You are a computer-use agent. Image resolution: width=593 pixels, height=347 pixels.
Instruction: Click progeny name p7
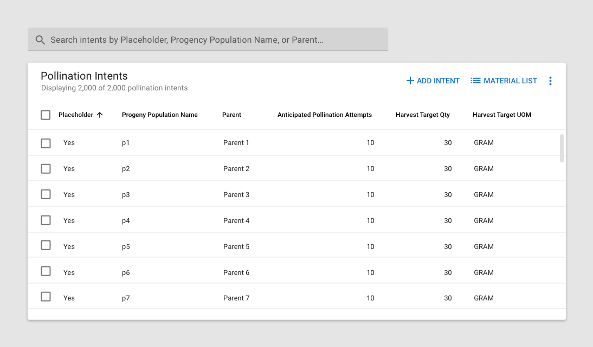(x=126, y=299)
